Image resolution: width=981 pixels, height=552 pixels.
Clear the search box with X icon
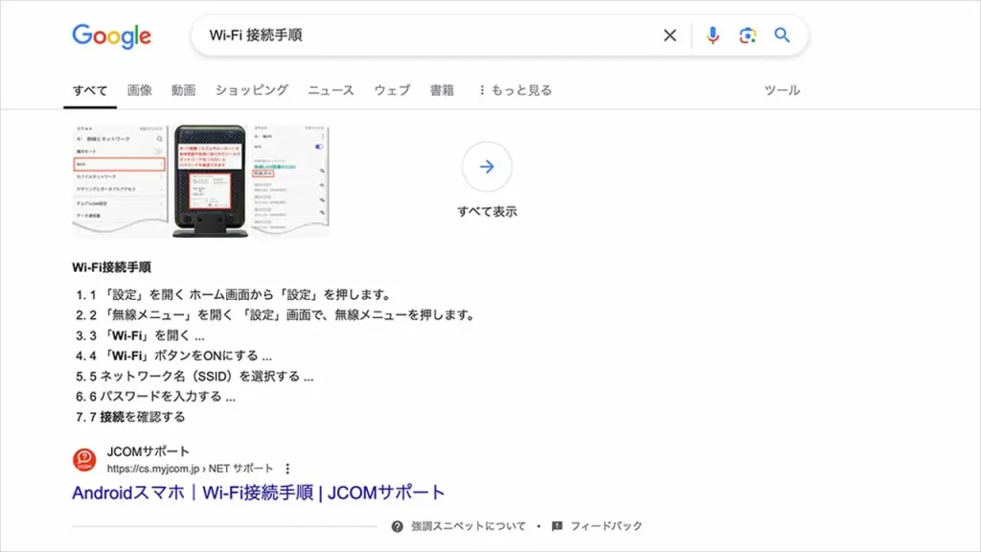[x=670, y=35]
